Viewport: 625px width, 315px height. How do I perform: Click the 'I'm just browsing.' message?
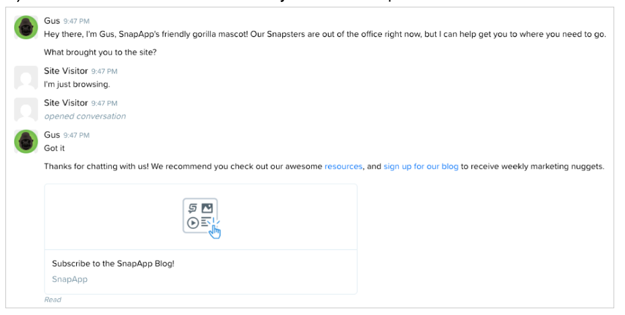[77, 84]
